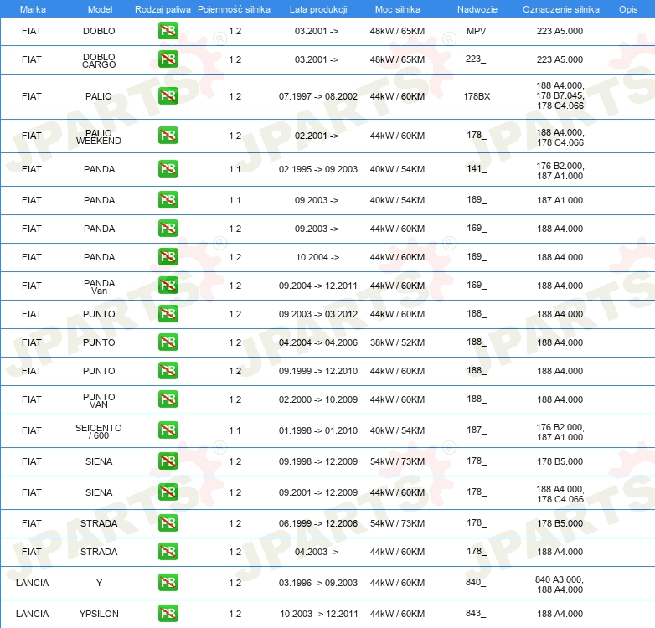
Task: Select the fuel icon in the Punto Van row
Action: tap(168, 399)
